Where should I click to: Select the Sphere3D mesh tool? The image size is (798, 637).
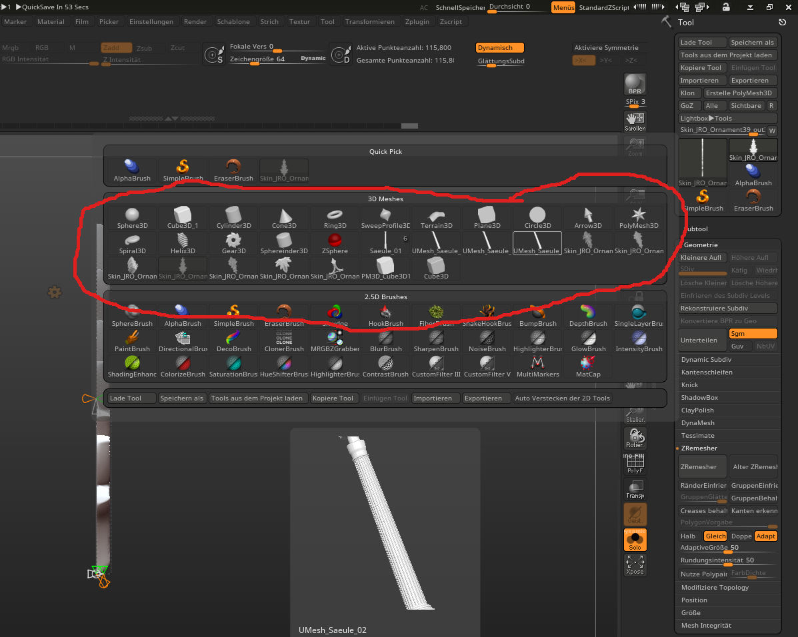click(132, 218)
